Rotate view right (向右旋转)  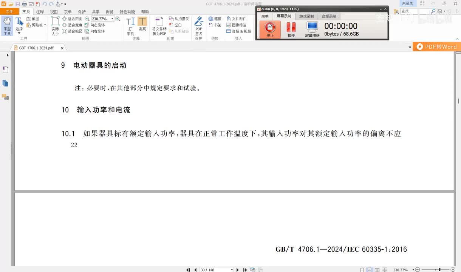coord(94,31)
